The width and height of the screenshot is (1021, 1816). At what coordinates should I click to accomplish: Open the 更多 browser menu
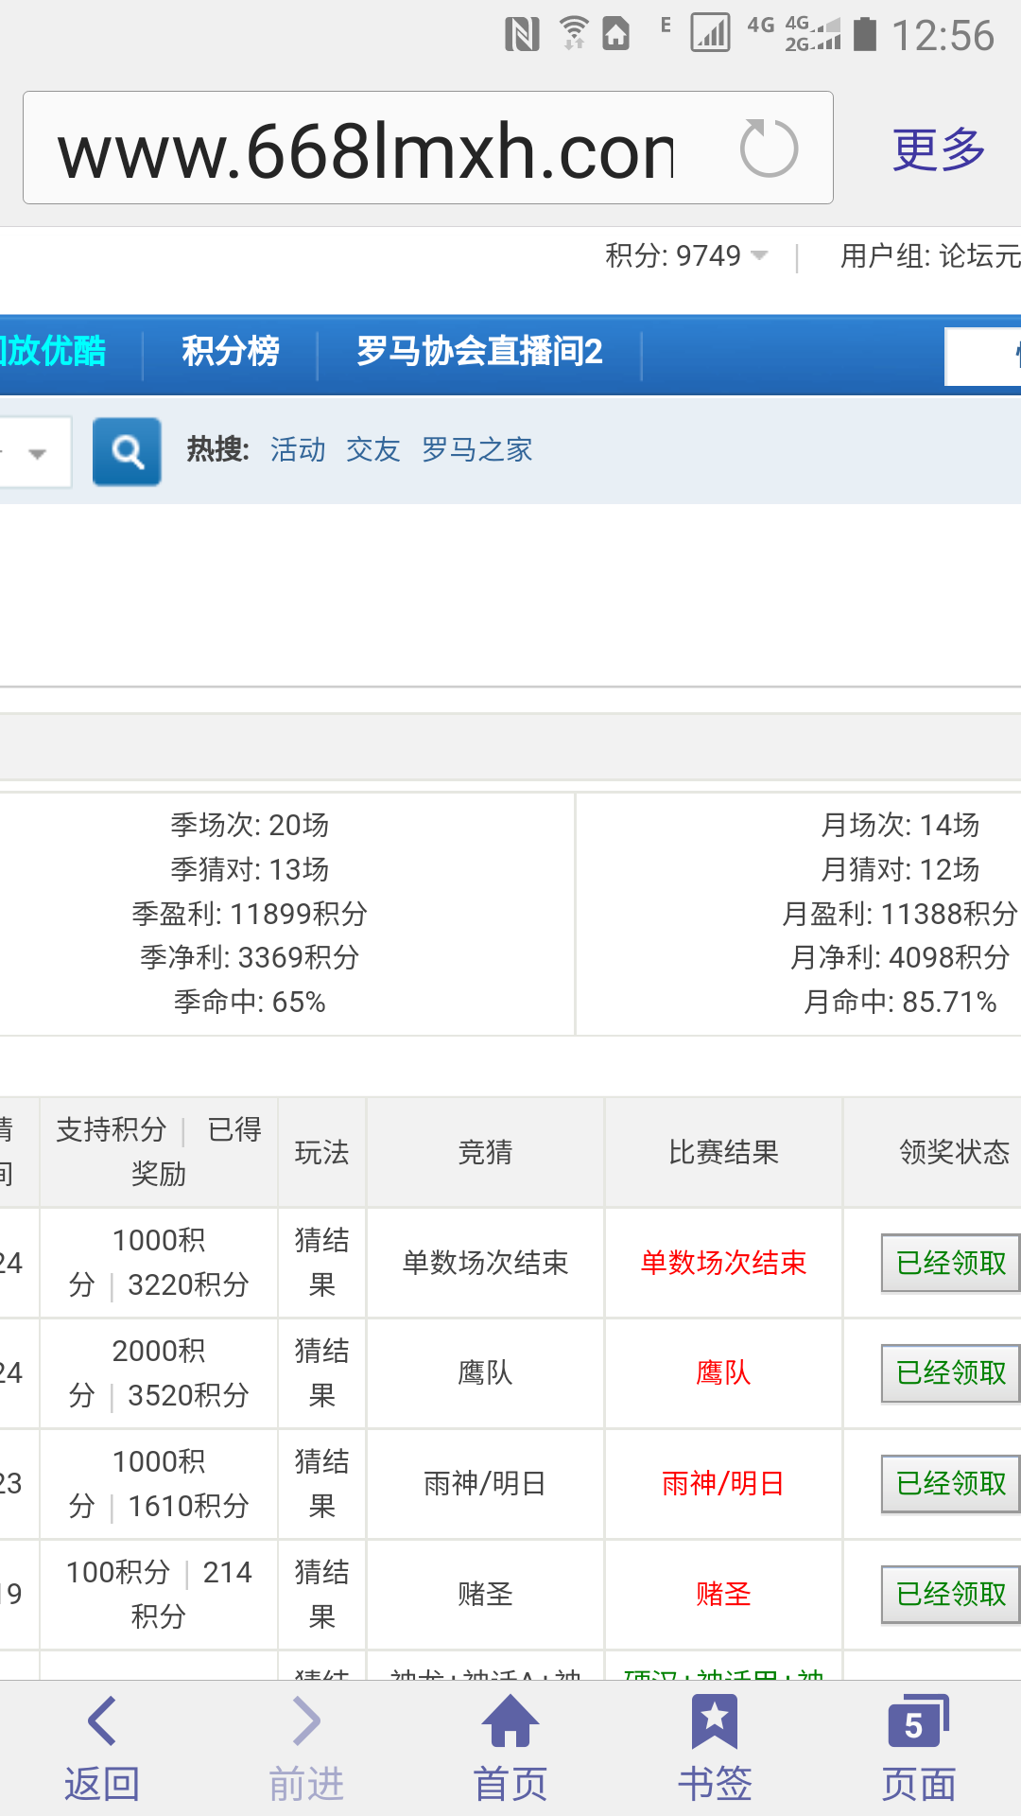click(x=939, y=149)
